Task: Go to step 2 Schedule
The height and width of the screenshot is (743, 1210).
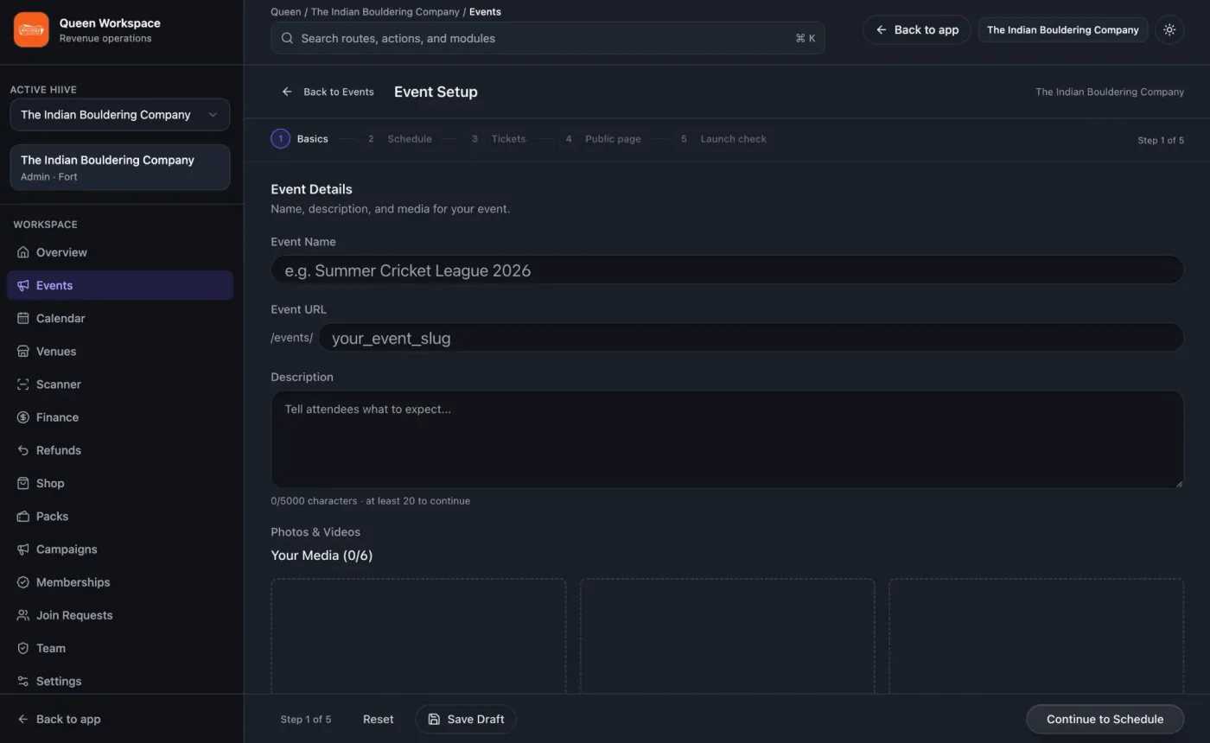Action: 399,139
